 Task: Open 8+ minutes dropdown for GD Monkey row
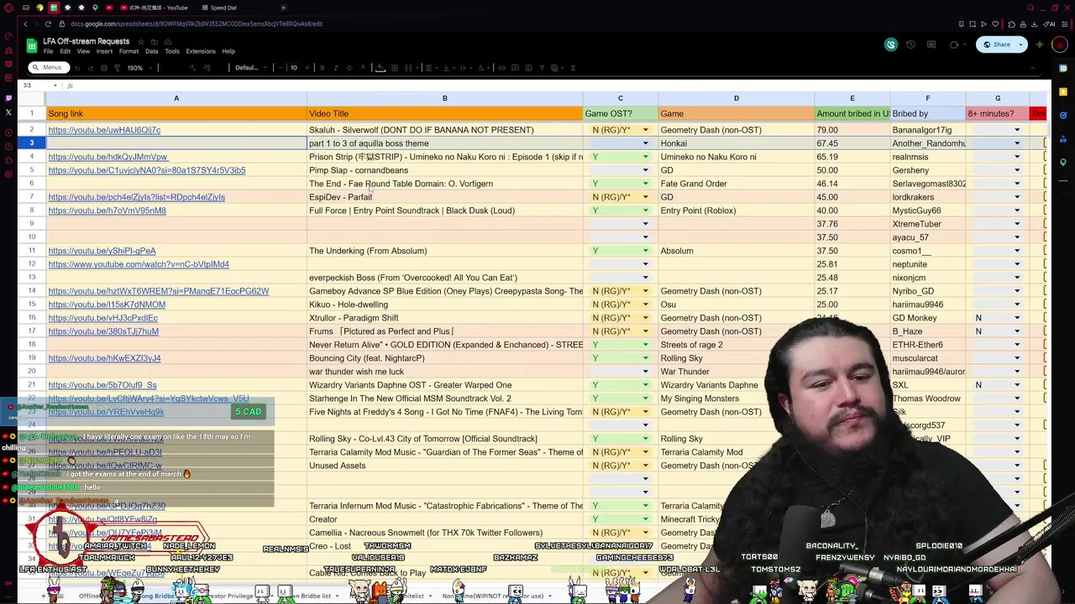(x=1017, y=318)
